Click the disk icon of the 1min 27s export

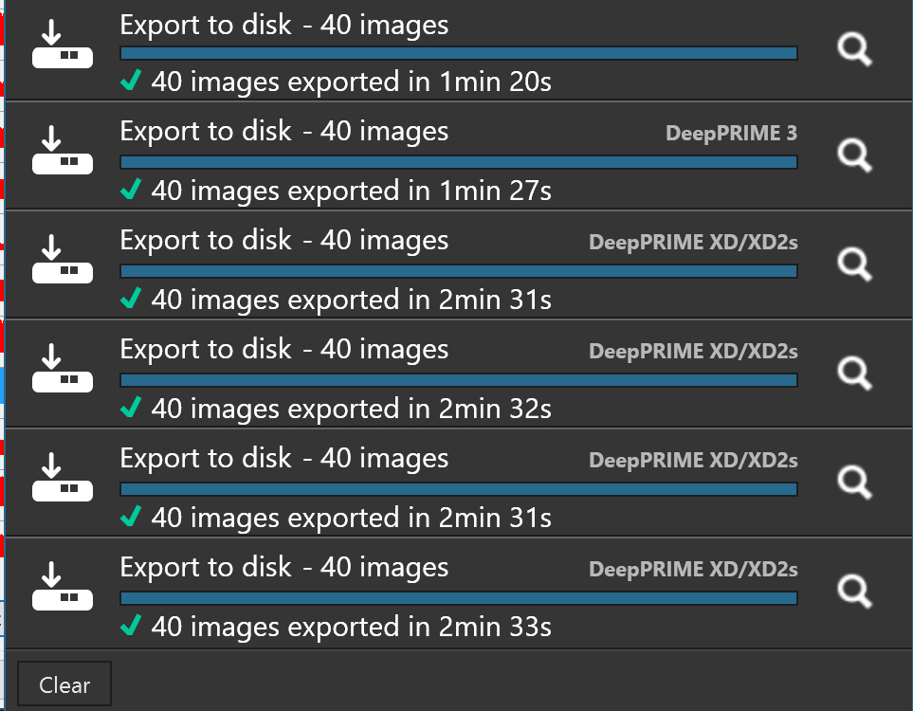pyautogui.click(x=62, y=153)
